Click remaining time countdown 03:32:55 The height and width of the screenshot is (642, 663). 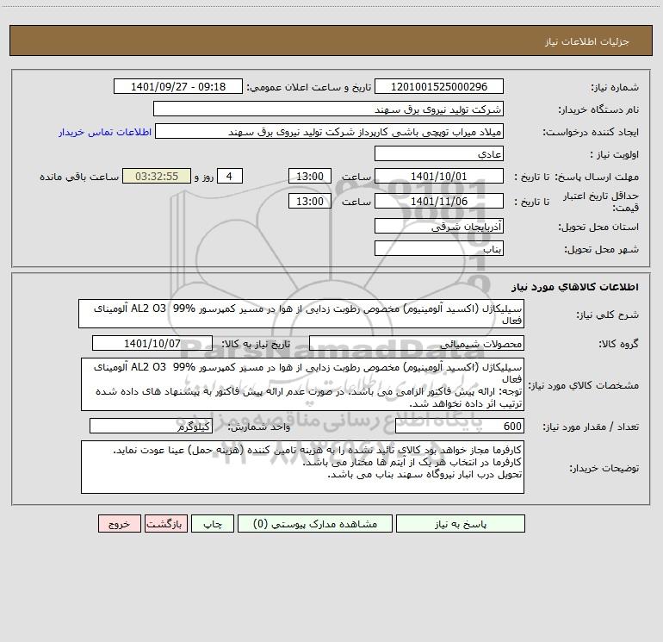tap(157, 176)
